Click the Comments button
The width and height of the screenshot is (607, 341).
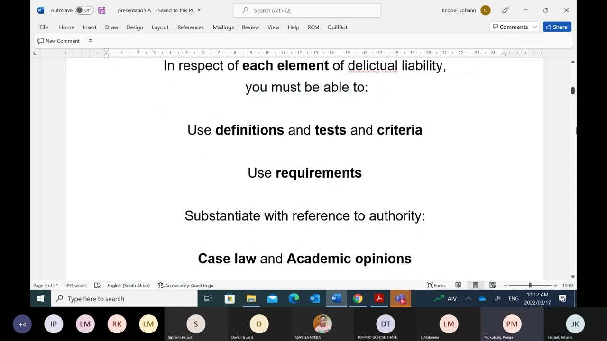point(510,27)
